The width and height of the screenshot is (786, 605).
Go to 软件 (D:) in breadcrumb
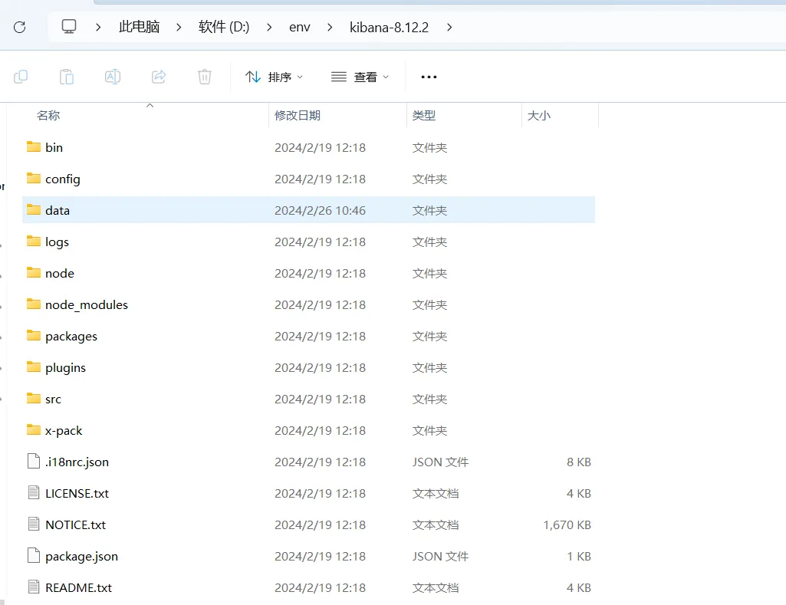(x=224, y=27)
